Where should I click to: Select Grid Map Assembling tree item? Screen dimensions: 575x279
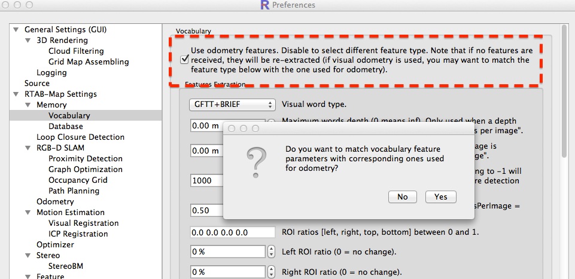88,62
